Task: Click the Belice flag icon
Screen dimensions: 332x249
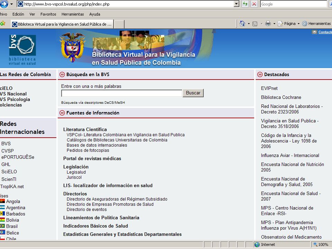Action: click(x=2, y=232)
